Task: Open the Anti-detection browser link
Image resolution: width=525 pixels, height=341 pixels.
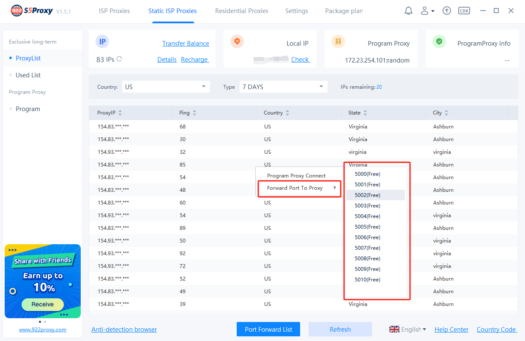Action: 124,329
